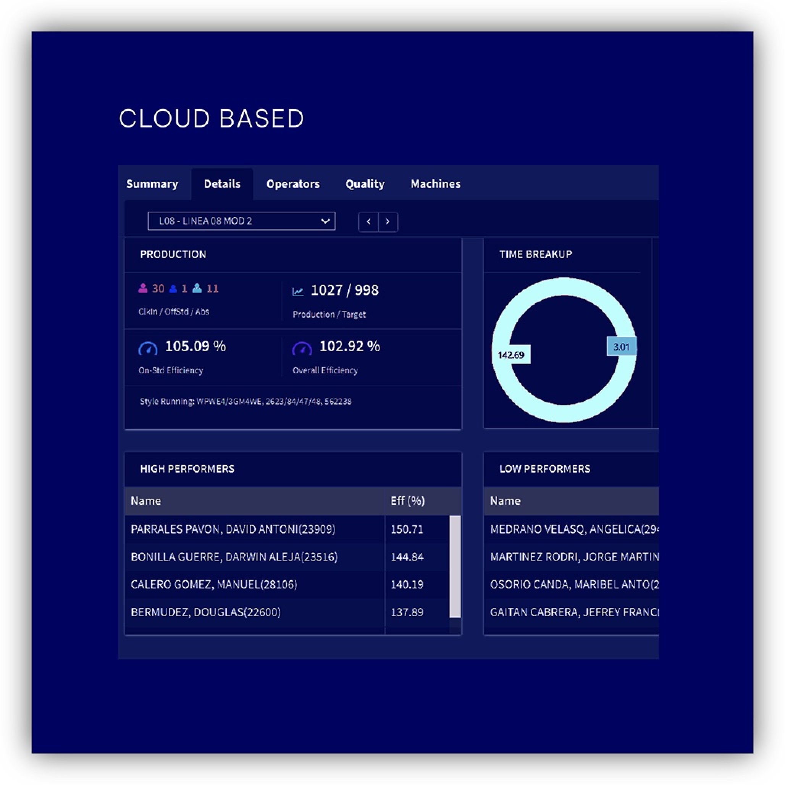This screenshot has height=785, width=785.
Task: Click the Eff (%) column header
Action: point(407,501)
